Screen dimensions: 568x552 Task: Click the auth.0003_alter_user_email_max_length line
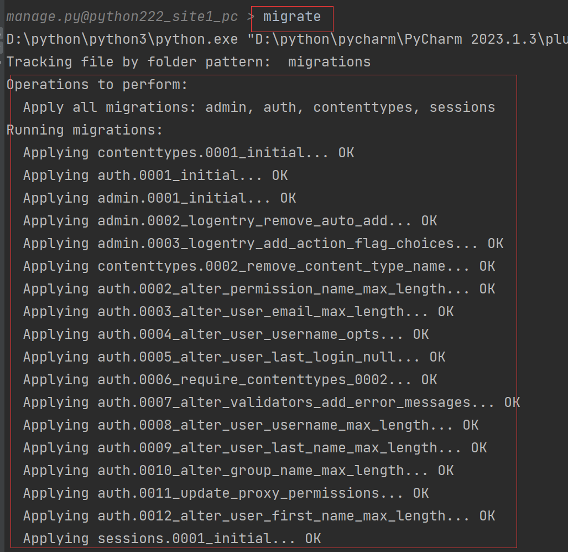click(x=238, y=312)
